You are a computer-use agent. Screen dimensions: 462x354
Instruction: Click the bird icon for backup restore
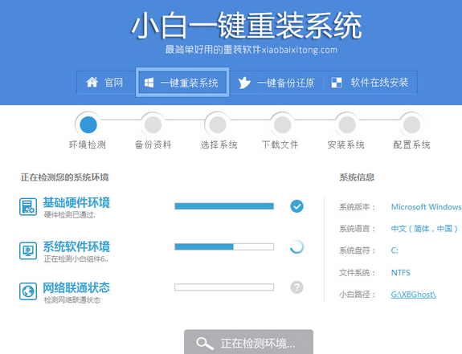[x=244, y=83]
